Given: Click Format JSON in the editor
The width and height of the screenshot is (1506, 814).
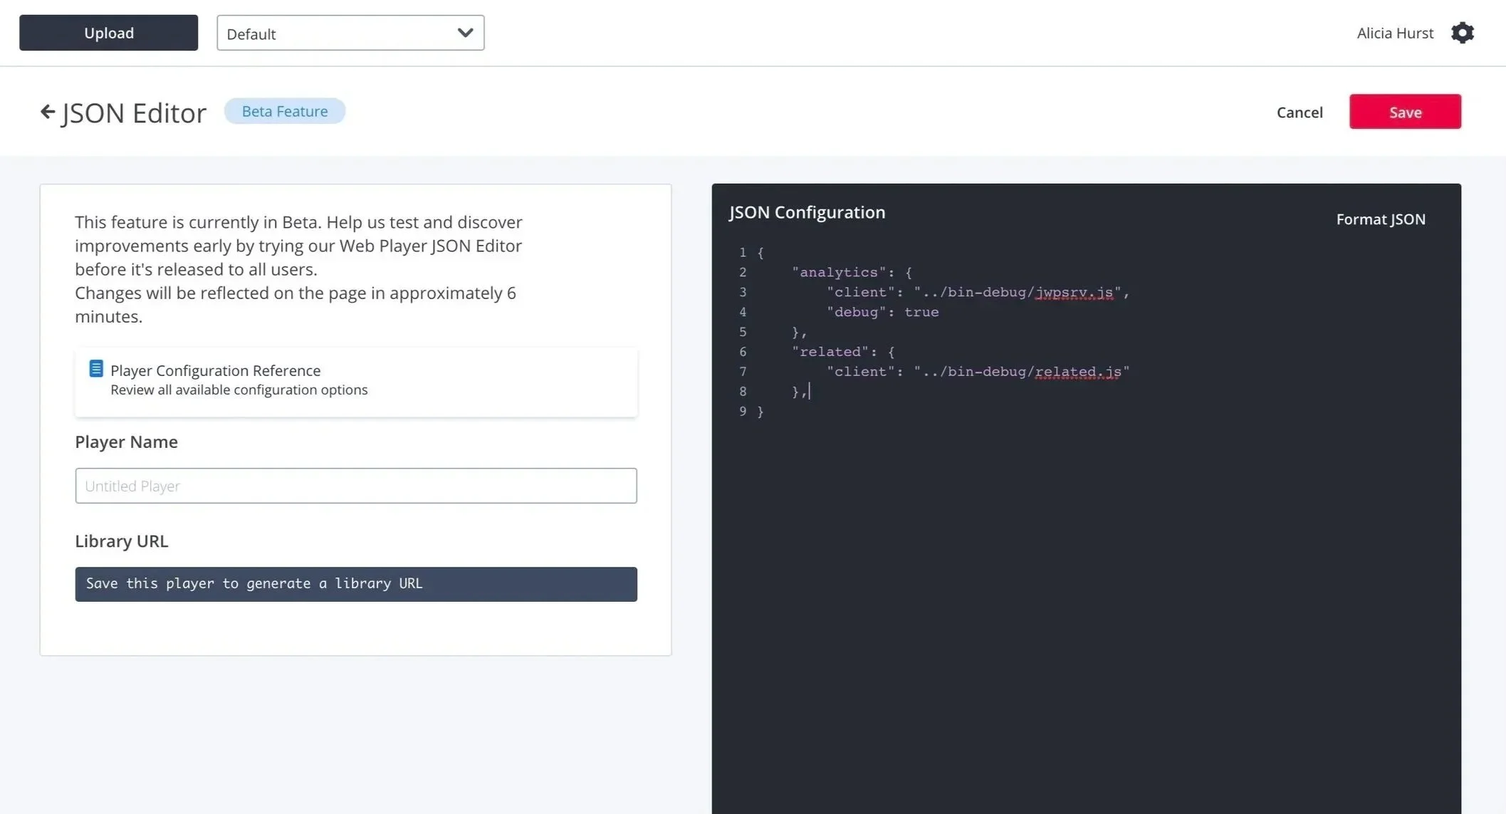Looking at the screenshot, I should 1380,219.
